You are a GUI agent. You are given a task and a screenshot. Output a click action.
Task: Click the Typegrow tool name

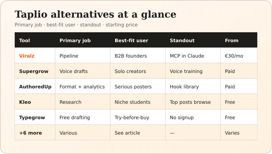click(x=32, y=117)
